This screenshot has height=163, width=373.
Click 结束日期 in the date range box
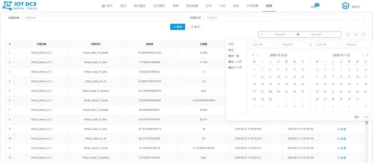pos(316,35)
